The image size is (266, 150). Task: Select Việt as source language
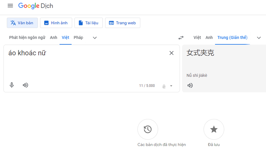tap(66, 38)
